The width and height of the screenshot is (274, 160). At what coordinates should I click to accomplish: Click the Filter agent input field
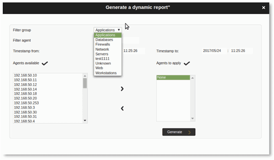(x=130, y=40)
